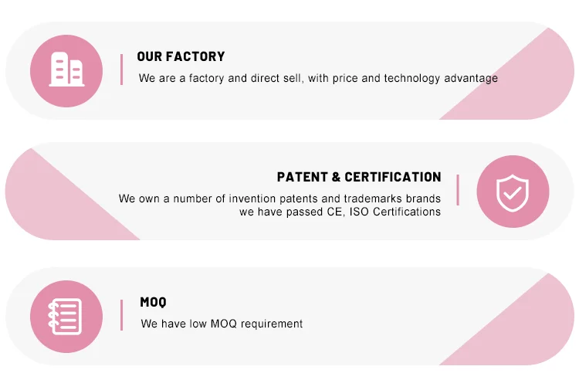Image resolution: width=579 pixels, height=380 pixels.
Task: Select the OUR FACTORY heading
Action: 181,56
